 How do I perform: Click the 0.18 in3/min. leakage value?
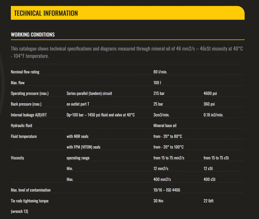213,115
